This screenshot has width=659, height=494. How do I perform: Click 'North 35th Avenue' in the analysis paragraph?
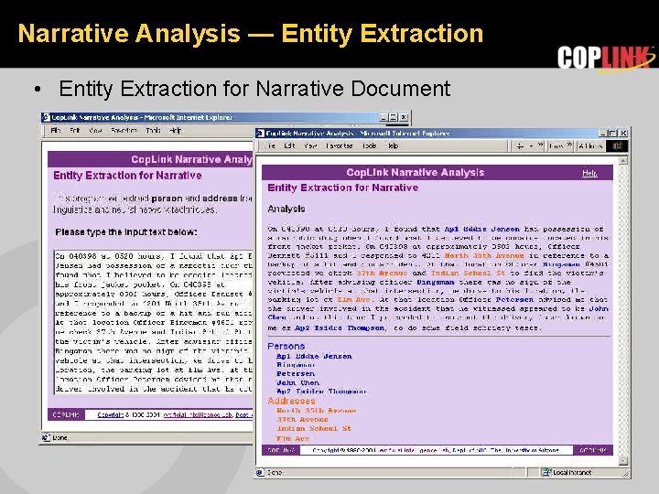(x=484, y=255)
